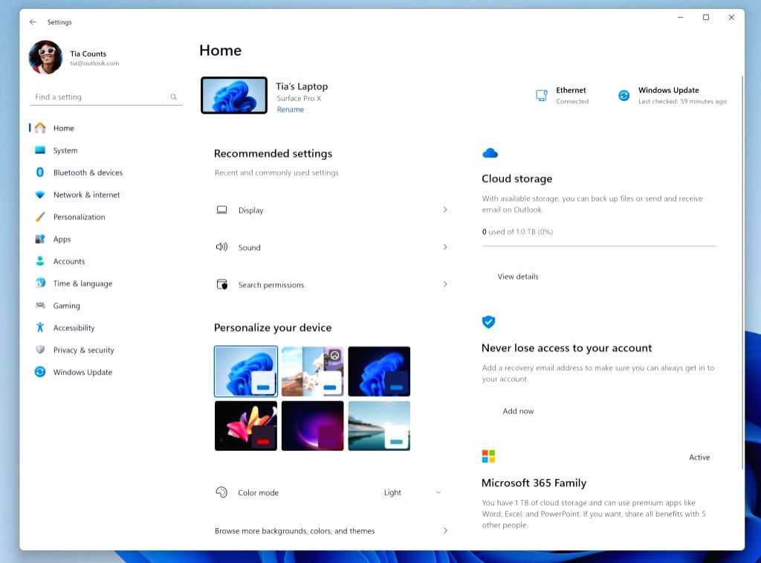Screen dimensions: 761x563
Task: Click the Search permissions icon
Action: point(221,284)
